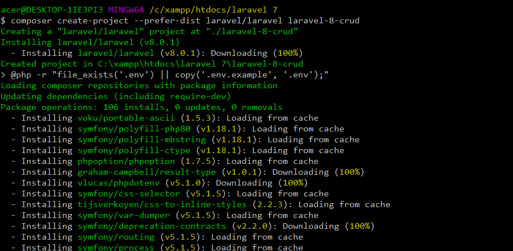Click the graham-campbell/result-type package name
The width and height of the screenshot is (513, 251).
click(146, 171)
